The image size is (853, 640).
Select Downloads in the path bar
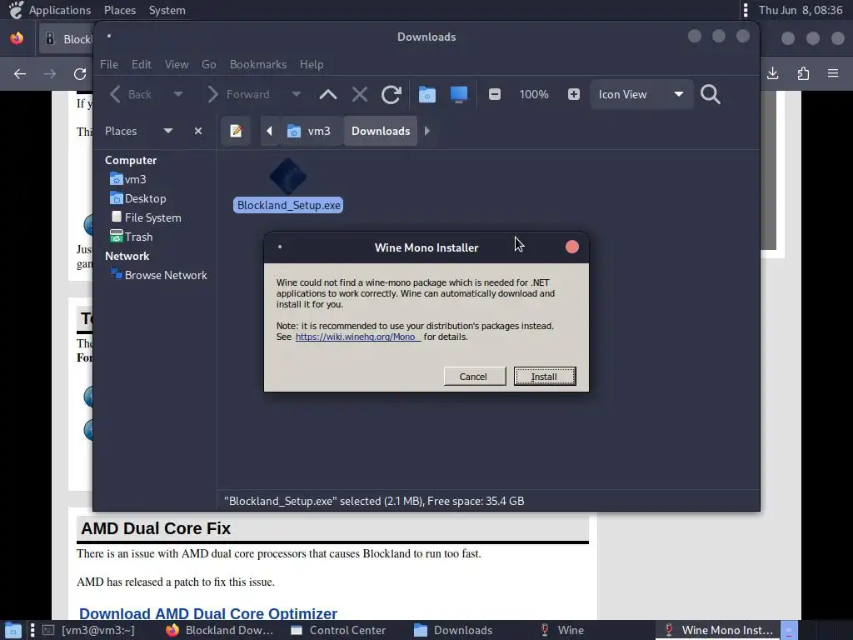381,131
